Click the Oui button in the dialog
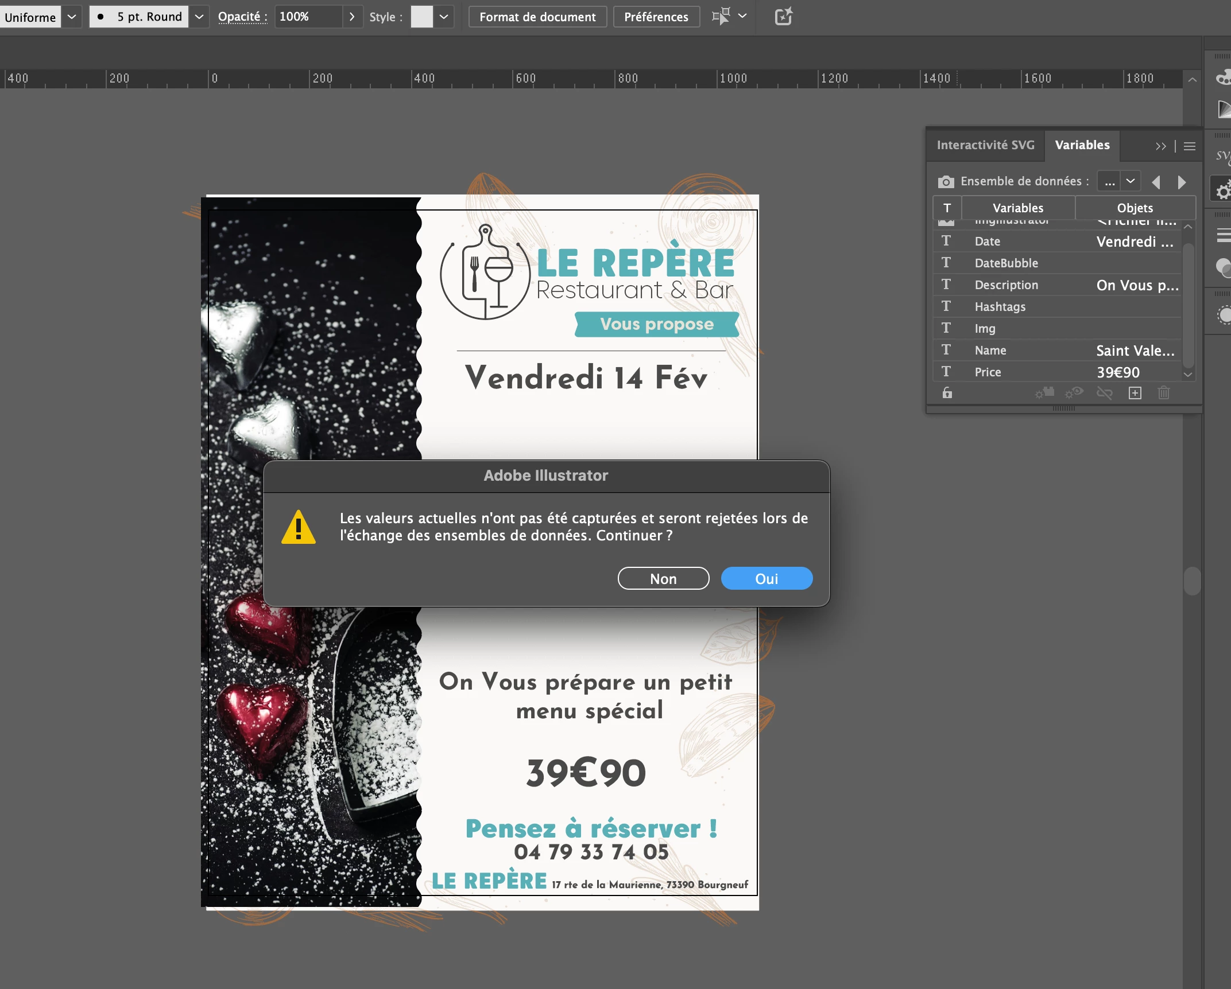The image size is (1231, 989). (x=767, y=579)
